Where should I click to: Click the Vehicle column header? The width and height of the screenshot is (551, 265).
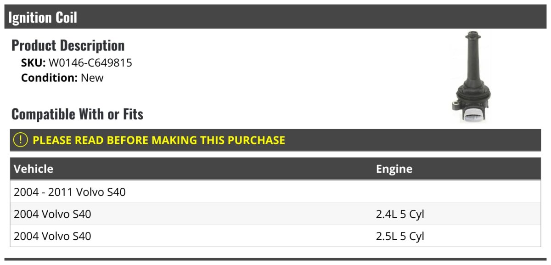(34, 169)
